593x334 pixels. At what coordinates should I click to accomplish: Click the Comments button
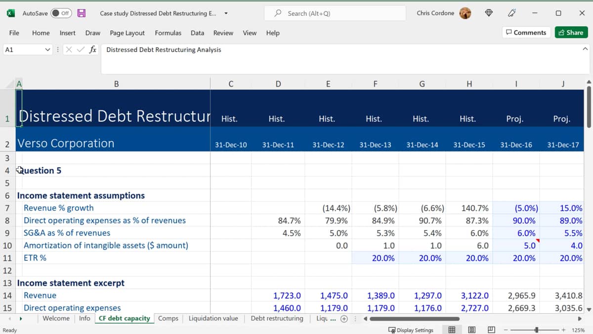[x=526, y=33]
